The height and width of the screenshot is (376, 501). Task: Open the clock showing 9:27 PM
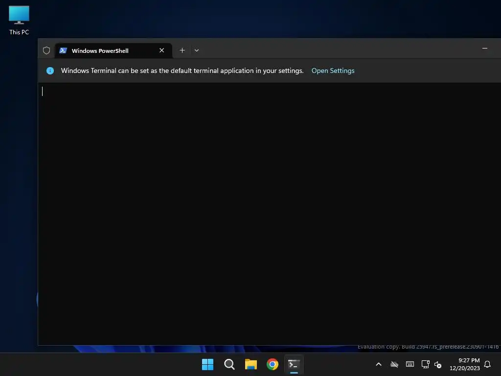coord(465,364)
